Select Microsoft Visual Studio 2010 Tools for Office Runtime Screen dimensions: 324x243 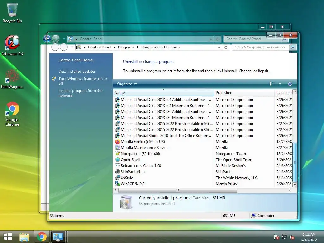[x=166, y=135]
